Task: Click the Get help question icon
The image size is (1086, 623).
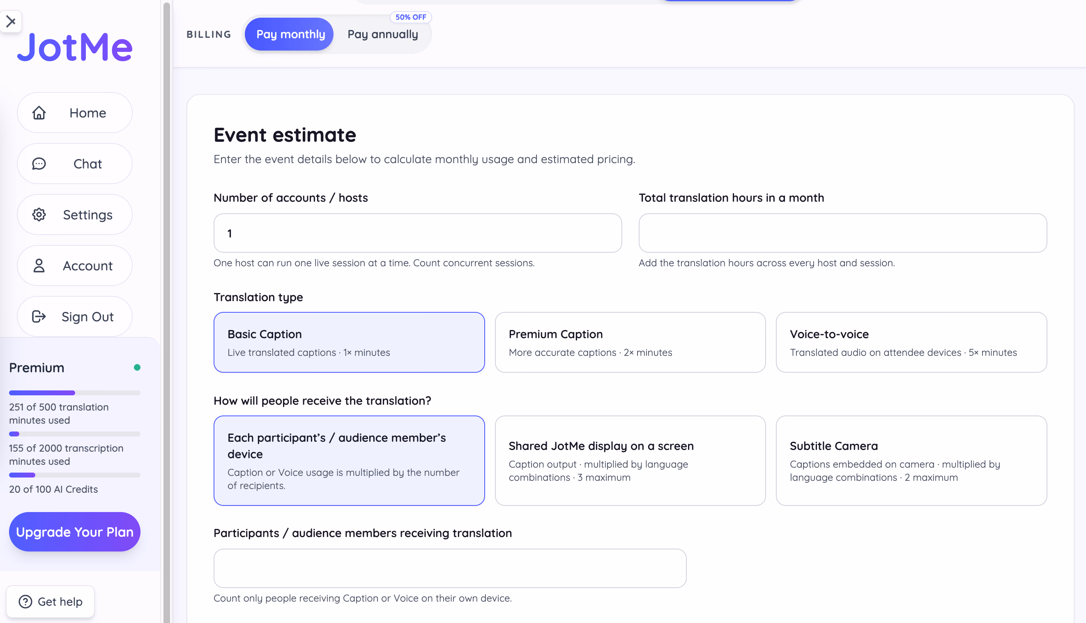Action: click(25, 602)
